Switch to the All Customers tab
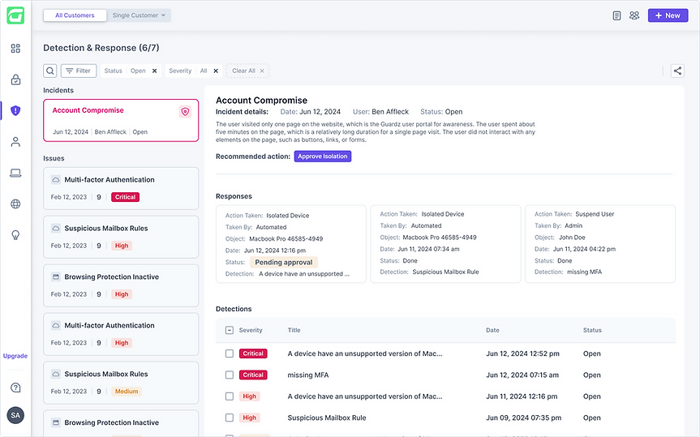This screenshot has width=700, height=437. coord(75,15)
